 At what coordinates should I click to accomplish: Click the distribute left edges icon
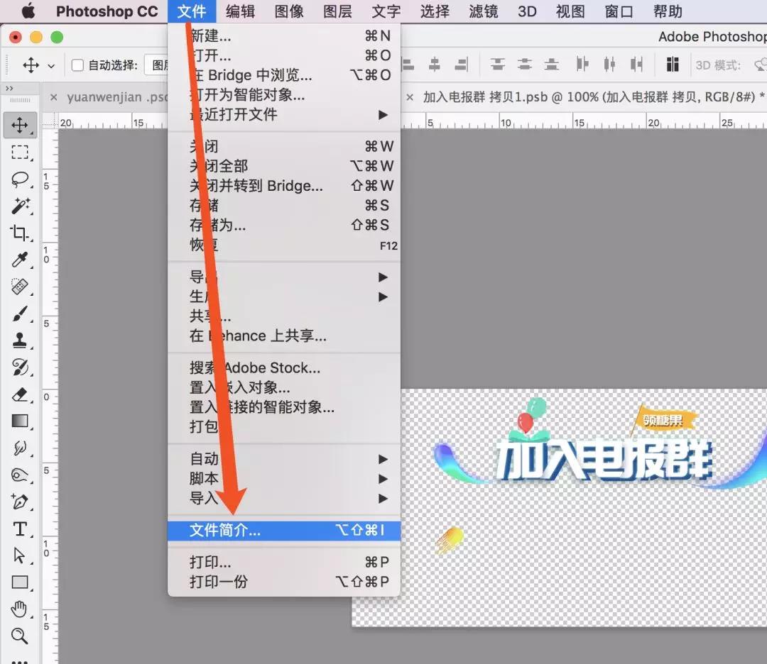(x=582, y=65)
